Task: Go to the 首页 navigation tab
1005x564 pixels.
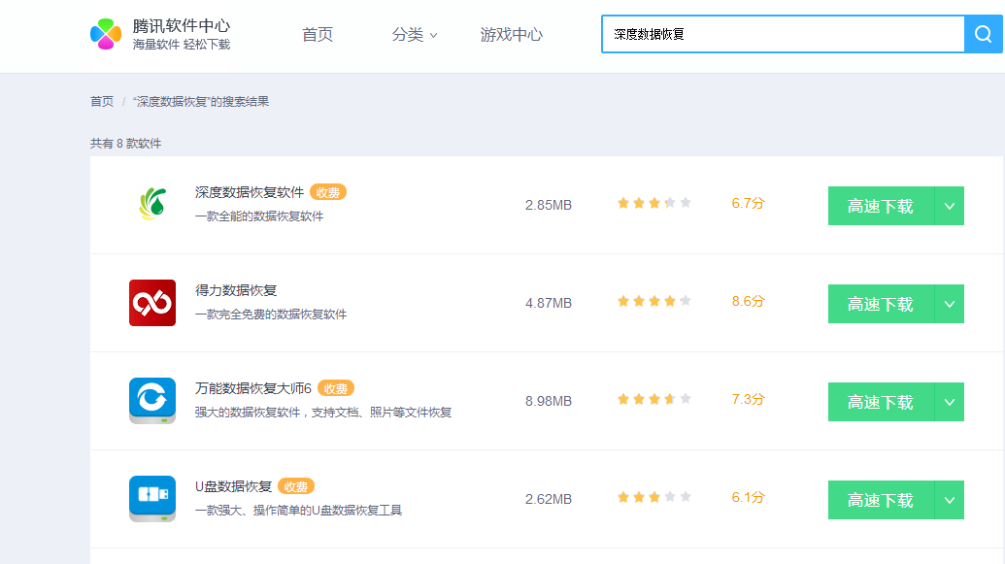Action: click(x=318, y=35)
